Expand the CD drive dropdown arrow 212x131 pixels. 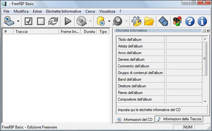pyautogui.click(x=18, y=22)
